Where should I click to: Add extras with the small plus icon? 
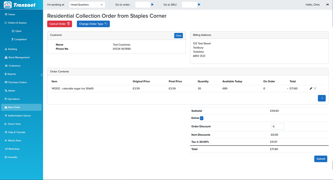point(202,118)
